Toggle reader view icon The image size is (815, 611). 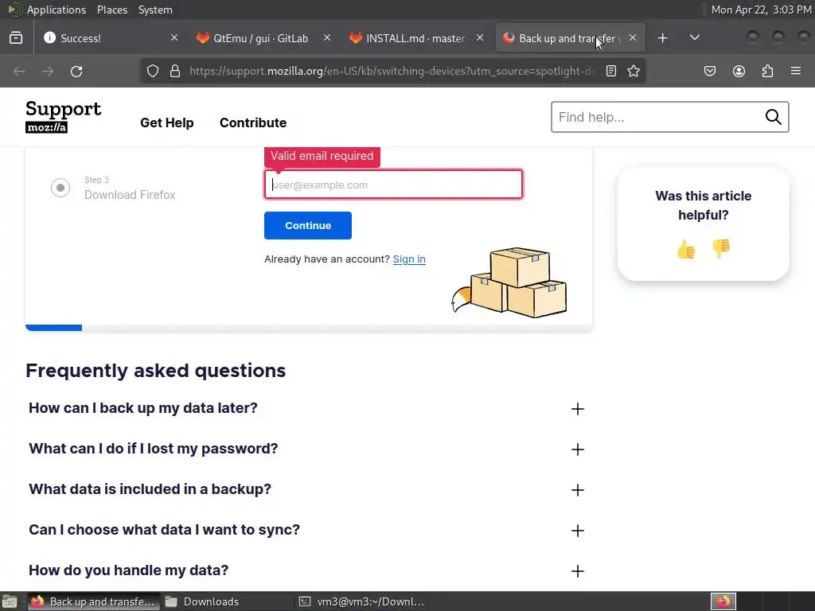(x=611, y=71)
